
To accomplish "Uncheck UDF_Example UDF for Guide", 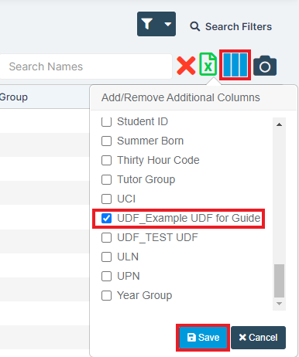I will [x=106, y=218].
